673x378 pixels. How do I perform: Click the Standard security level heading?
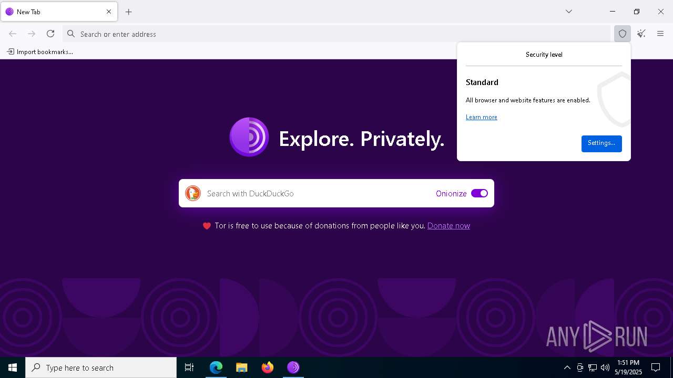click(482, 82)
